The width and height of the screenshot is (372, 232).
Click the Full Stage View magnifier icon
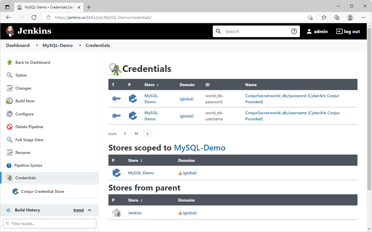pyautogui.click(x=10, y=140)
